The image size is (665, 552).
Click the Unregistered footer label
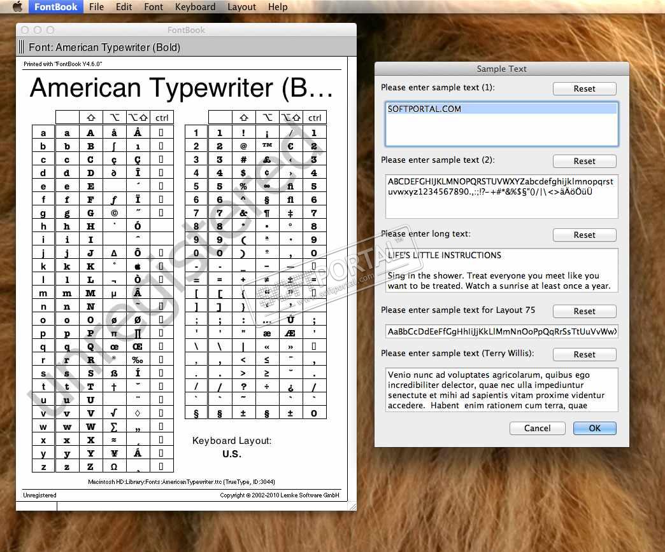click(39, 495)
